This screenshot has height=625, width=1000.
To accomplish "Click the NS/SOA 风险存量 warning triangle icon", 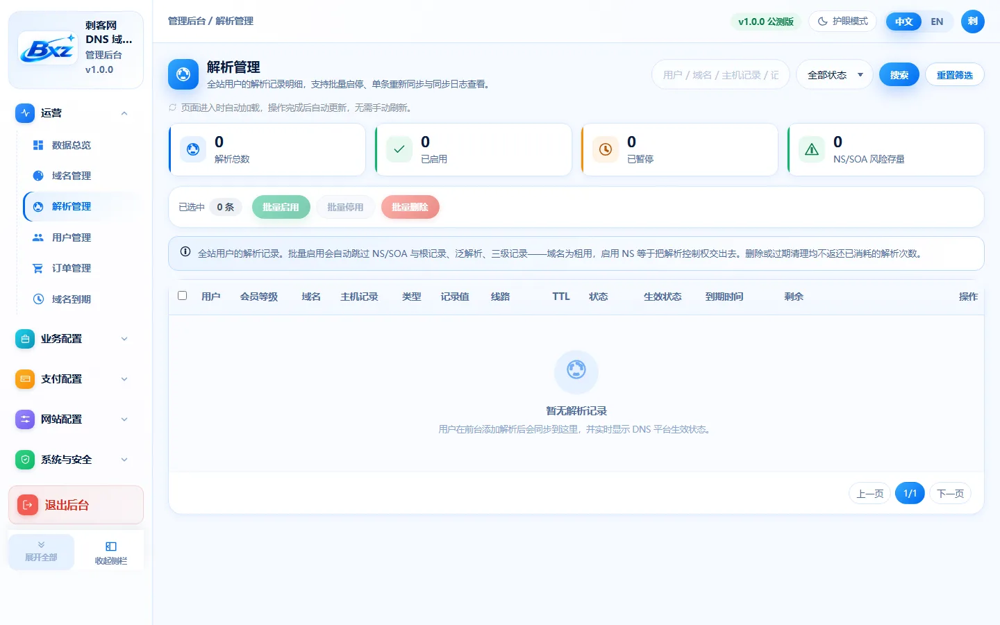I will (812, 149).
